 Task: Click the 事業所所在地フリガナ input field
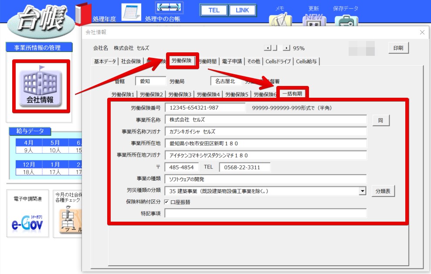point(265,155)
